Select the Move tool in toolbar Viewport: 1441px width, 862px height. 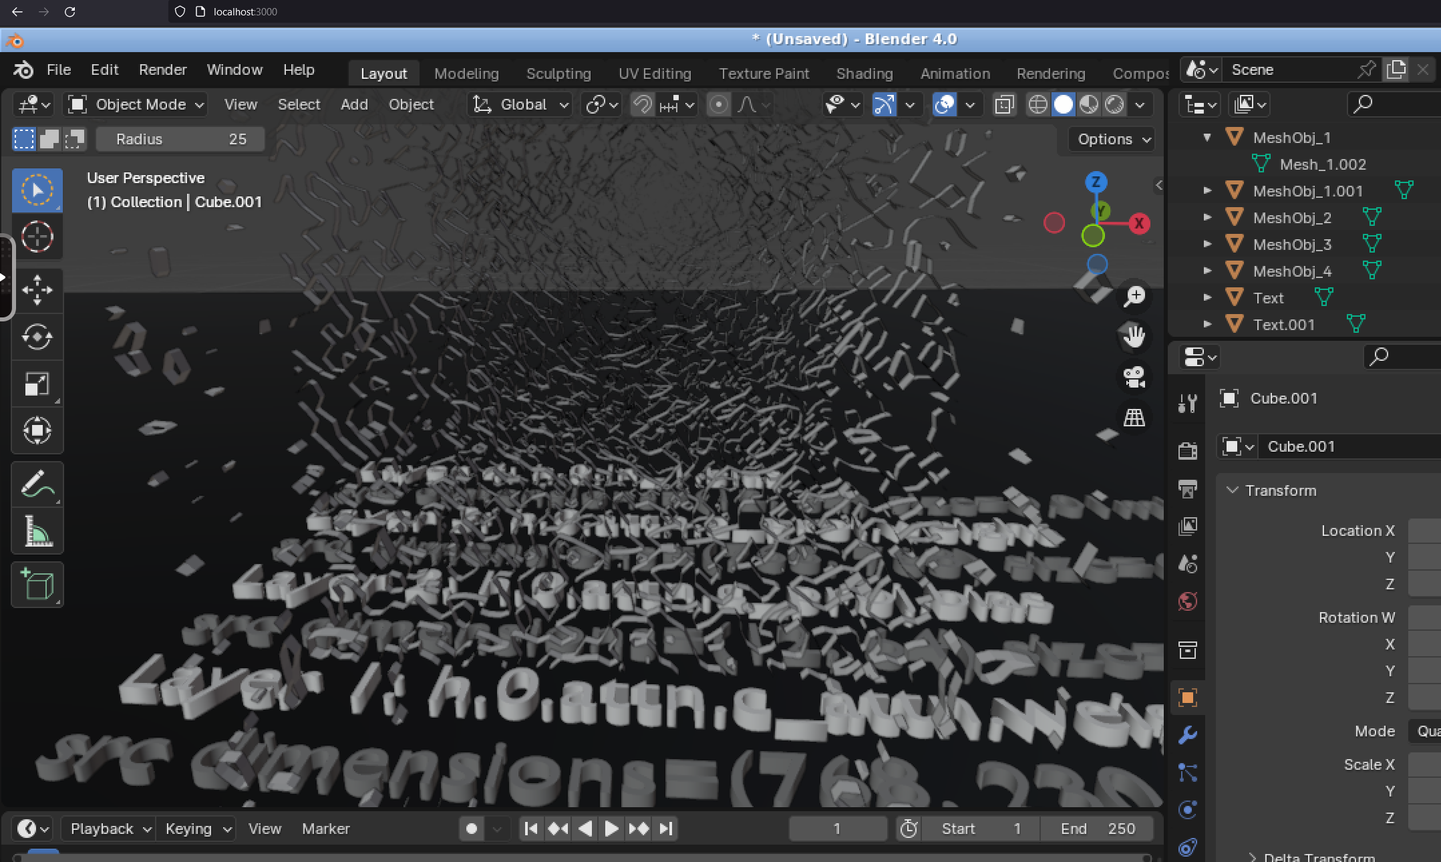click(37, 290)
